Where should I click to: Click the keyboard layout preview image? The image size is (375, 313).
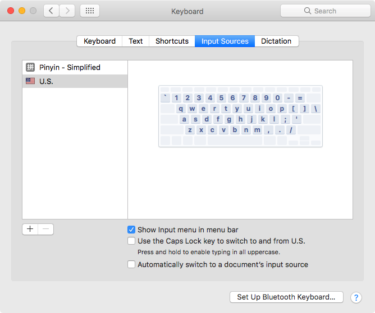click(x=240, y=116)
